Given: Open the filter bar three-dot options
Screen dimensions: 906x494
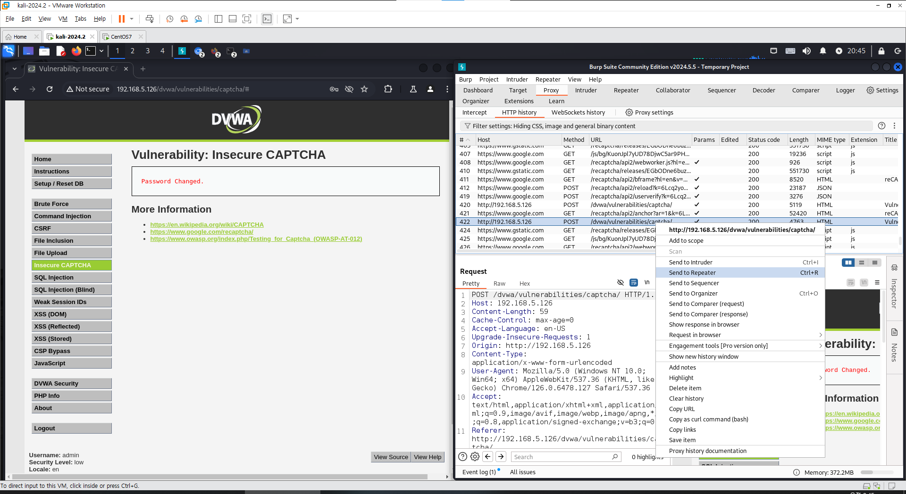Looking at the screenshot, I should pos(894,126).
